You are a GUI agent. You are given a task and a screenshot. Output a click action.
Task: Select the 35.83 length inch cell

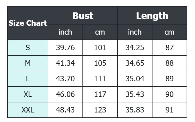coord(135,110)
